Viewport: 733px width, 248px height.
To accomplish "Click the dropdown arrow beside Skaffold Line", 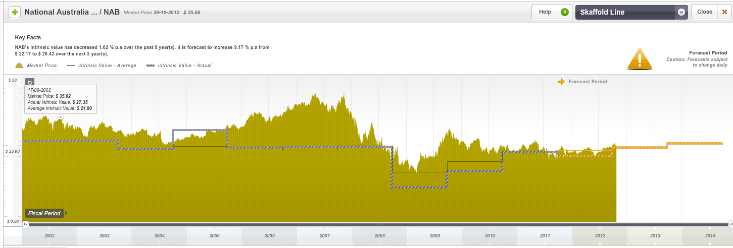I will tap(681, 12).
